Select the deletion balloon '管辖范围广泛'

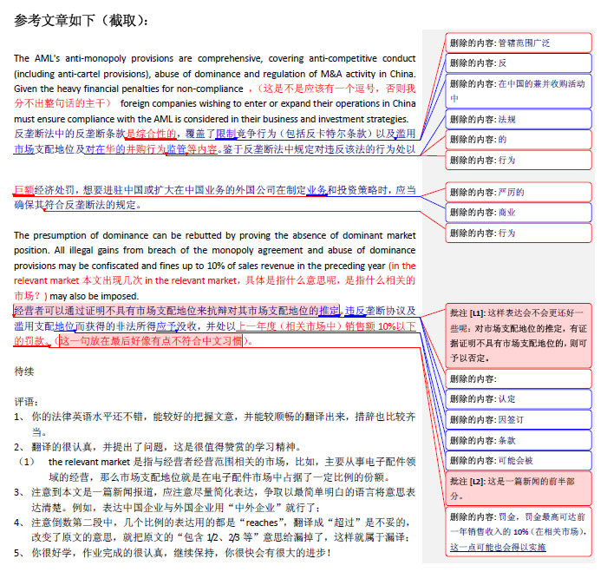click(x=519, y=43)
